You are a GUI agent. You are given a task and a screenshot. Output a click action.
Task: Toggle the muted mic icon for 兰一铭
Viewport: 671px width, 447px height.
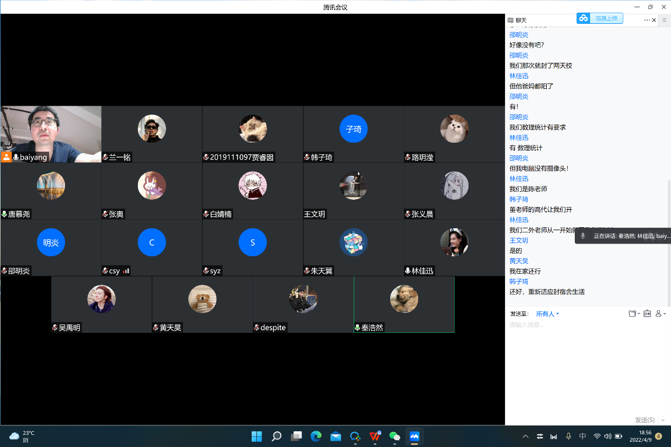click(105, 157)
